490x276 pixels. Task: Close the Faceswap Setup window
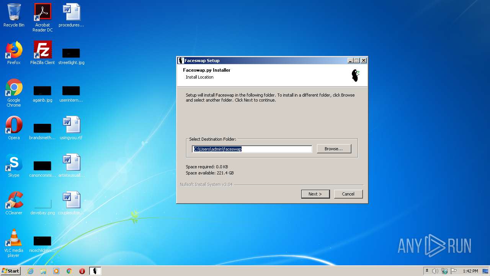coord(364,61)
